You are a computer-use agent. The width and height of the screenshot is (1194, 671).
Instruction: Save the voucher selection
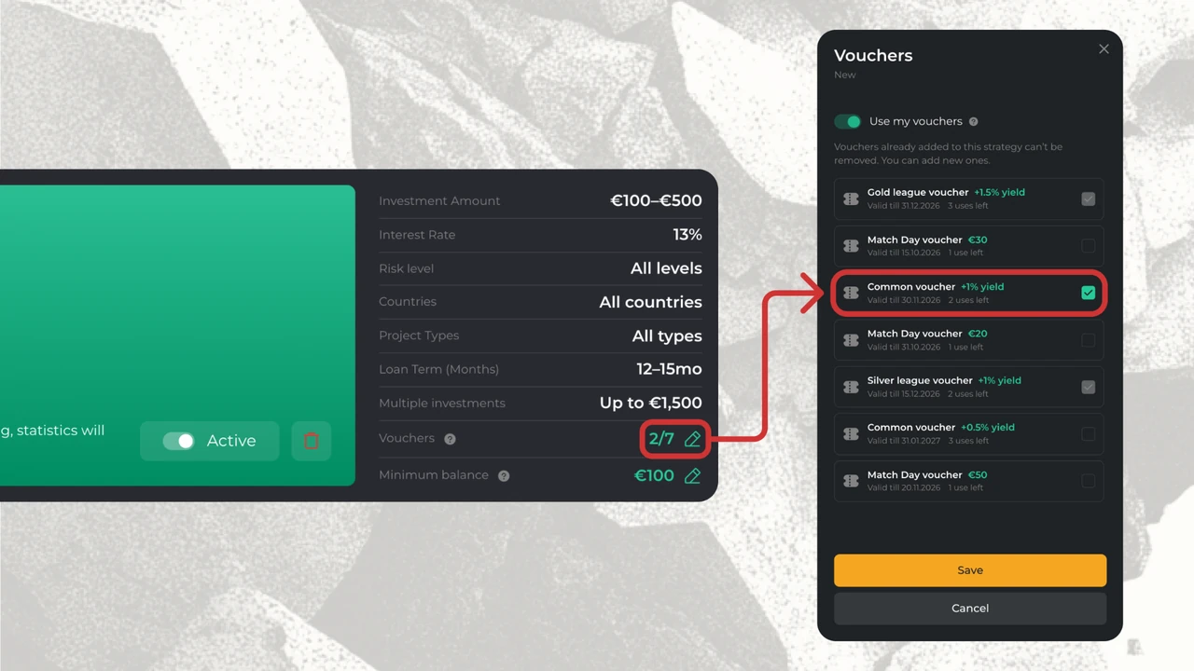tap(970, 570)
